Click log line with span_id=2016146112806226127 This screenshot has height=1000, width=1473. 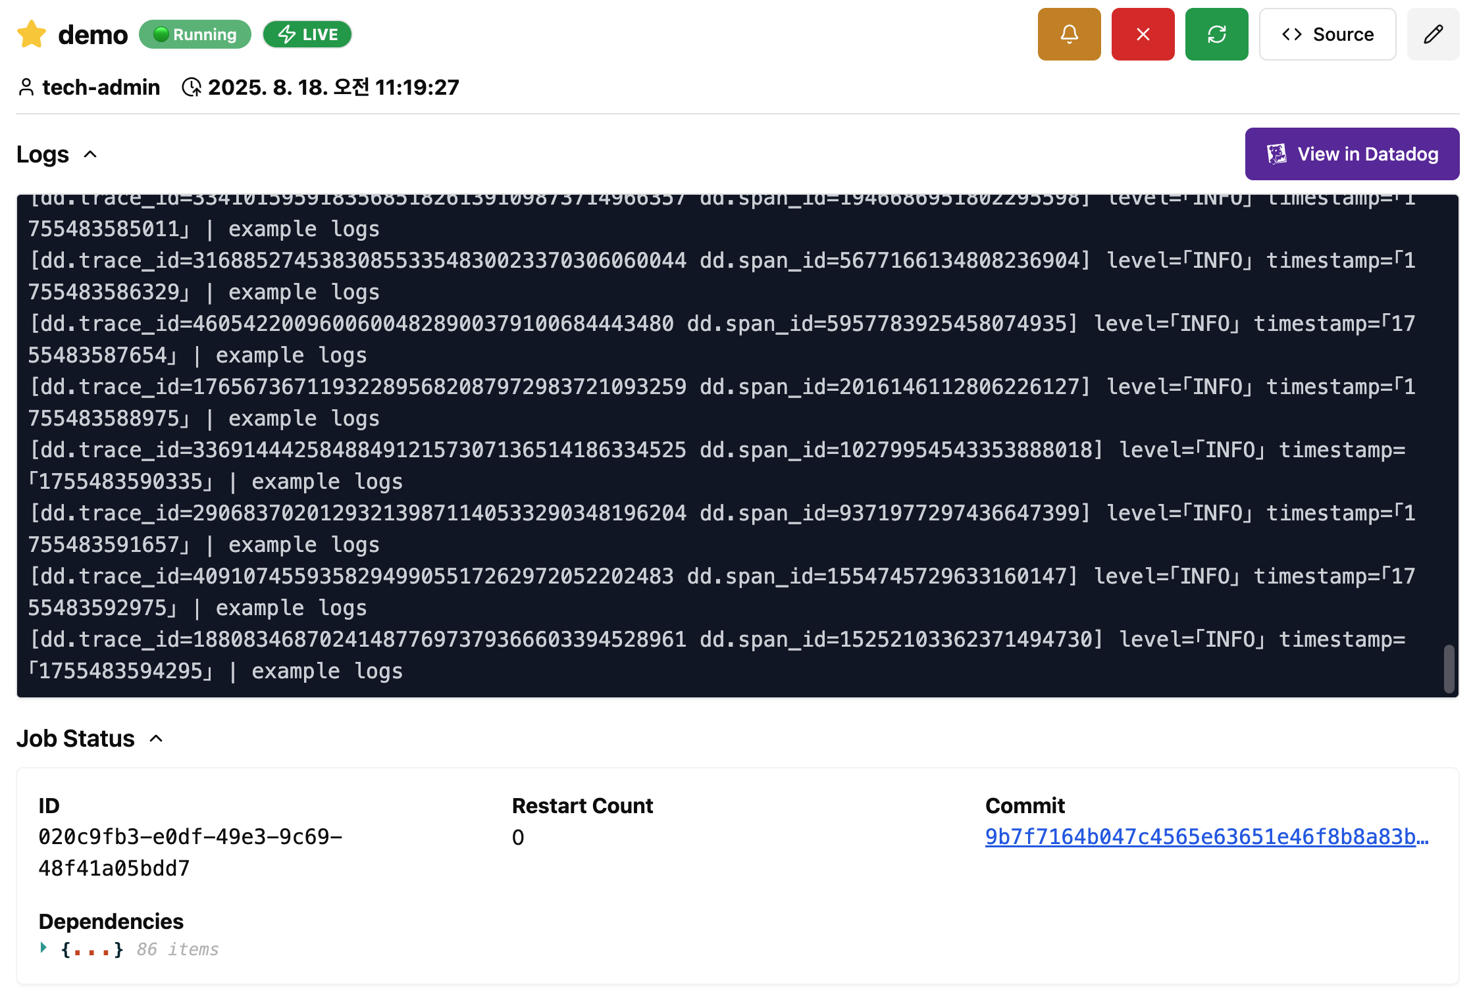coord(722,403)
